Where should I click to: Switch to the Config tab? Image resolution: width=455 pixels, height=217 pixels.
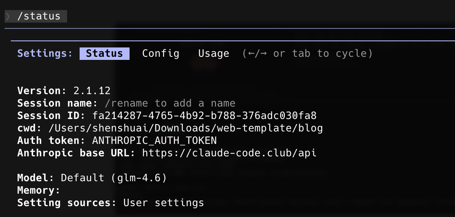(x=160, y=53)
